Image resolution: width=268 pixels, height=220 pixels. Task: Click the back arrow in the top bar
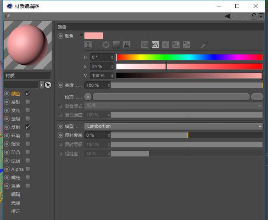(228, 16)
